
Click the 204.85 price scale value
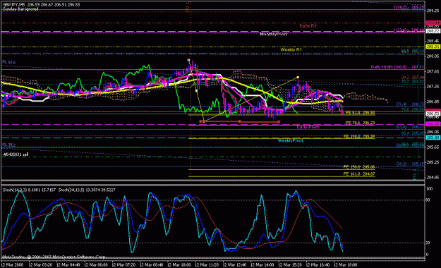(x=433, y=178)
